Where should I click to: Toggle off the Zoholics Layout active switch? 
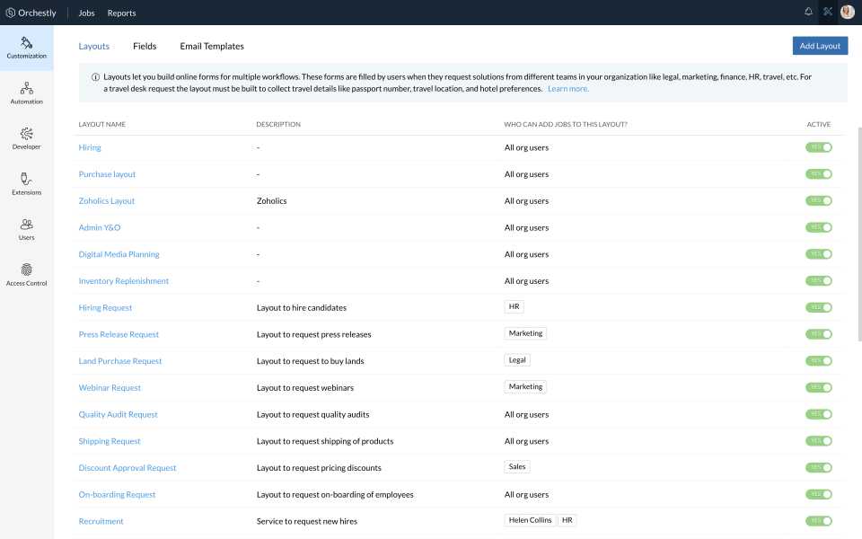(818, 201)
